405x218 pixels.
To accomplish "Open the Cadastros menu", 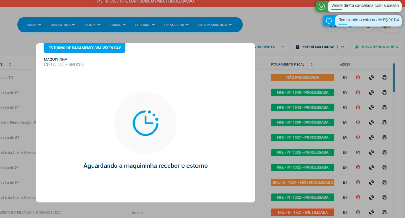I will pos(63,25).
